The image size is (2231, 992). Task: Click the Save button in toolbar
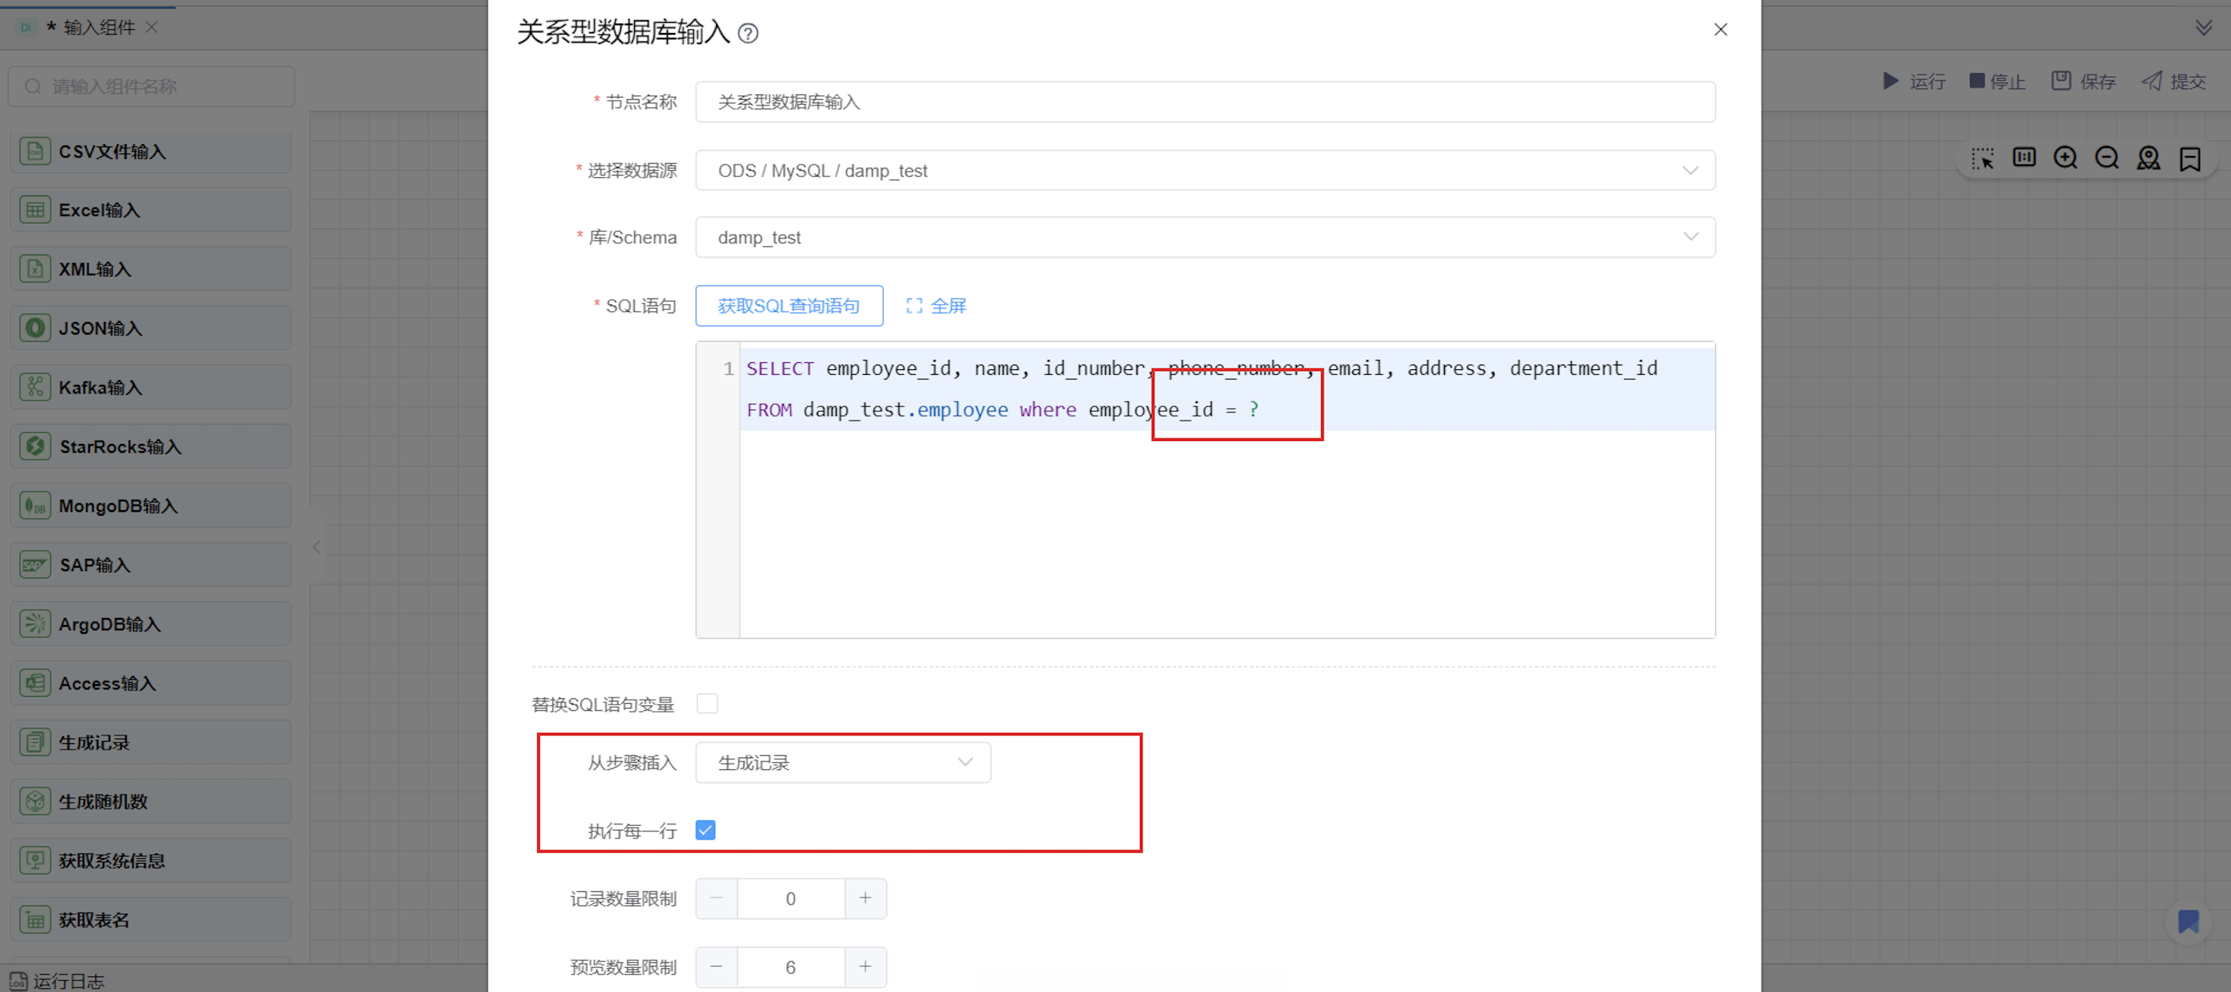click(2084, 81)
